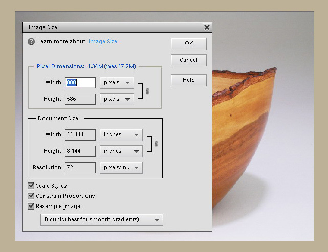Open the Bicubic resampling method dropdown

(x=101, y=220)
